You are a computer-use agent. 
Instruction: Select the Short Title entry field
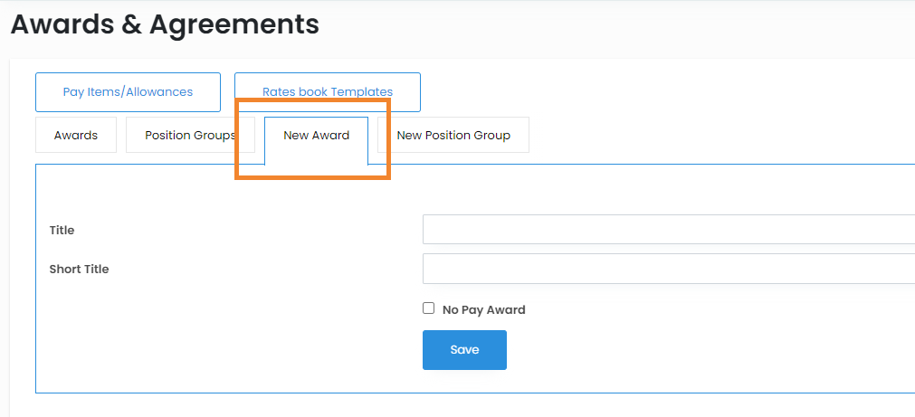pos(668,269)
